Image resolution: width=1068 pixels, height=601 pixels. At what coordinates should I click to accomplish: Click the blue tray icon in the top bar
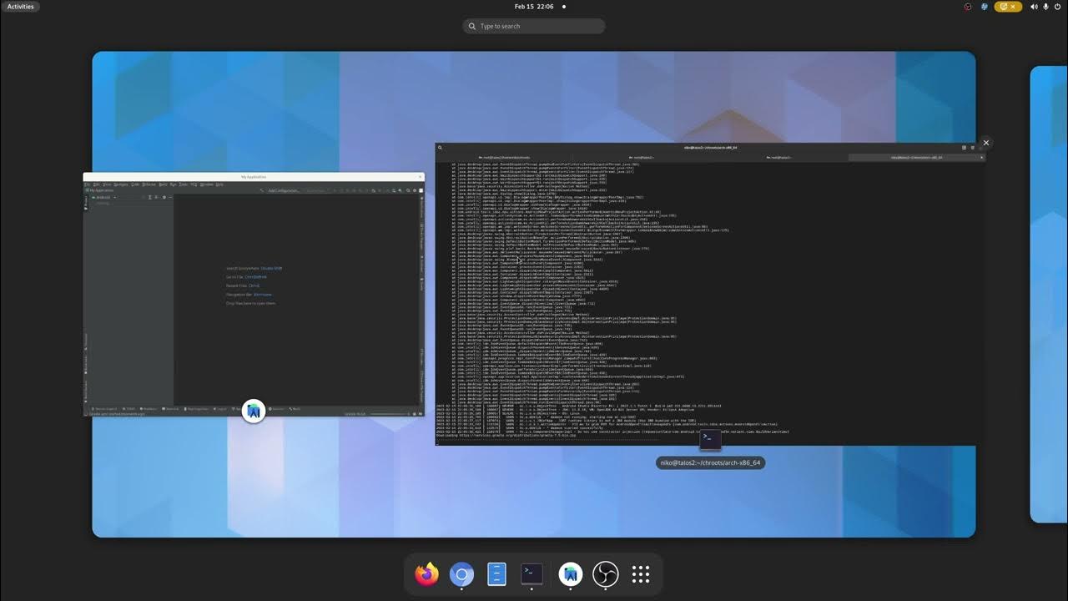pyautogui.click(x=985, y=7)
